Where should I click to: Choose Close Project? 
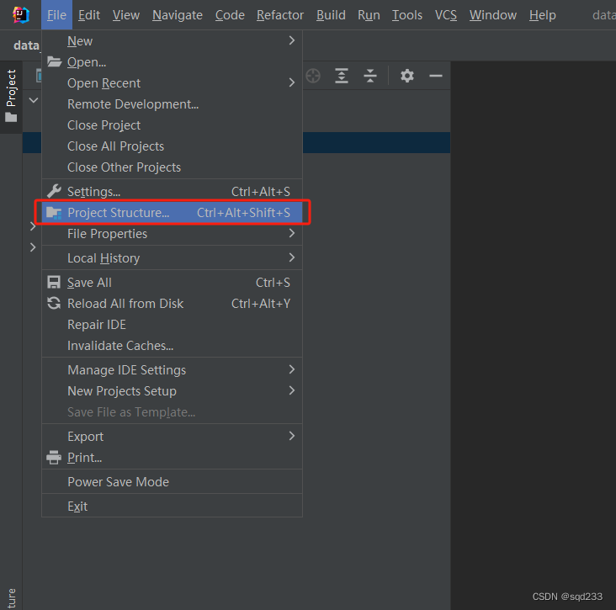point(172,125)
